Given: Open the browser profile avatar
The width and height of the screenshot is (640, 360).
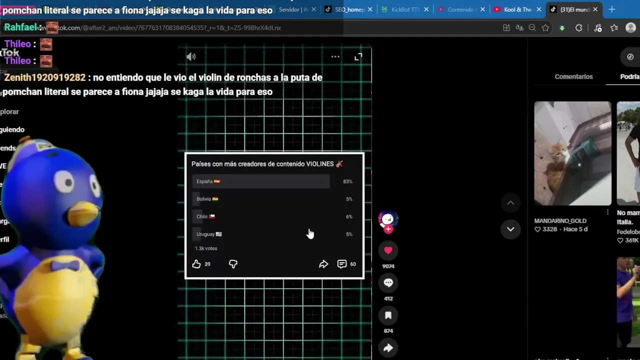Looking at the screenshot, I should pos(631,28).
